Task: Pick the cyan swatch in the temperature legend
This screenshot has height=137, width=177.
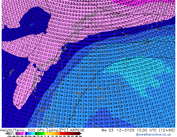Action: tap(34, 133)
